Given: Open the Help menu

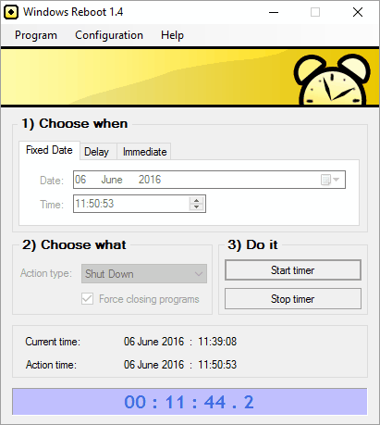Looking at the screenshot, I should [x=172, y=35].
